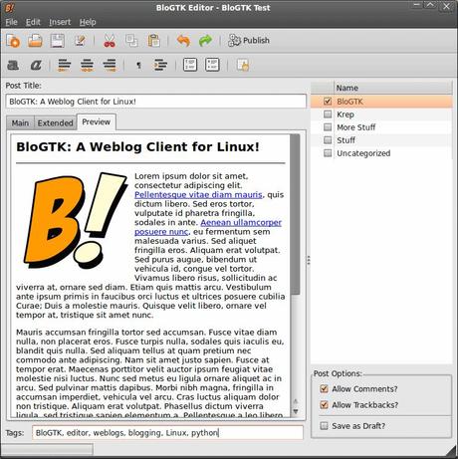Screen dimensions: 458x459
Task: Click the Tags input field
Action: pyautogui.click(x=167, y=433)
